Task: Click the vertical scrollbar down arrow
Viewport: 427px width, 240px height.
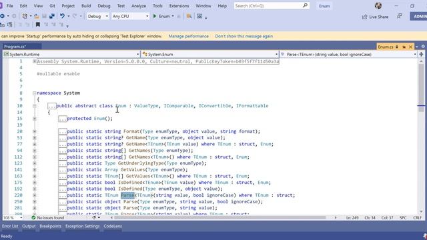Action: point(421,211)
